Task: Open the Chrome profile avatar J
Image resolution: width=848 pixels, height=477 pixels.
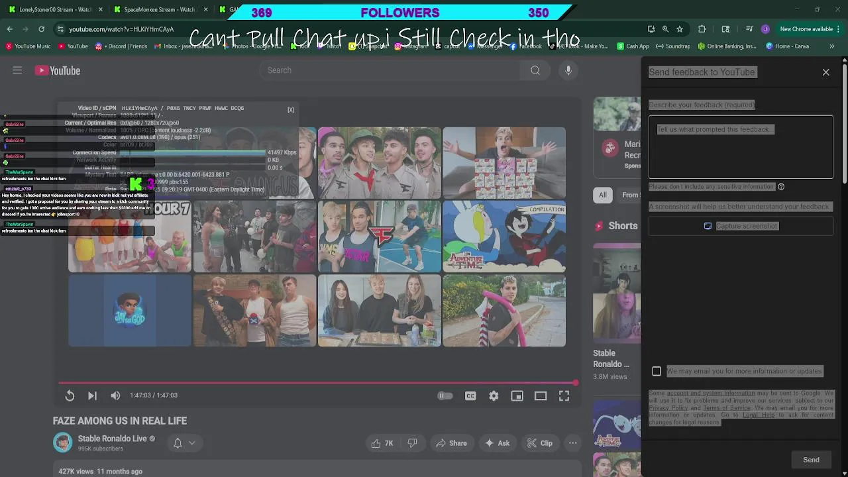Action: coord(765,29)
